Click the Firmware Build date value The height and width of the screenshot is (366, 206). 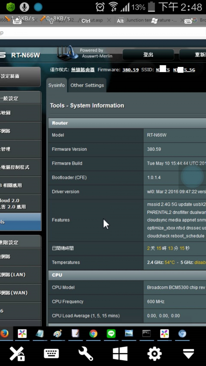pos(176,163)
